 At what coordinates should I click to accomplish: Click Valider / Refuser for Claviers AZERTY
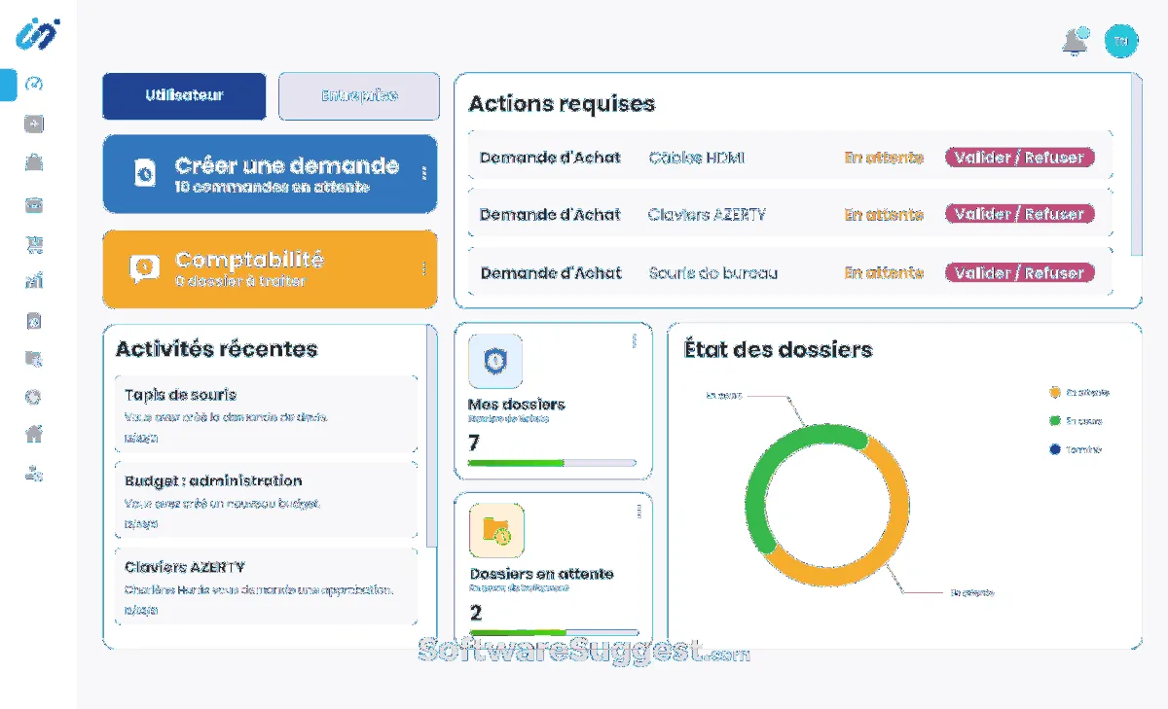click(1019, 214)
